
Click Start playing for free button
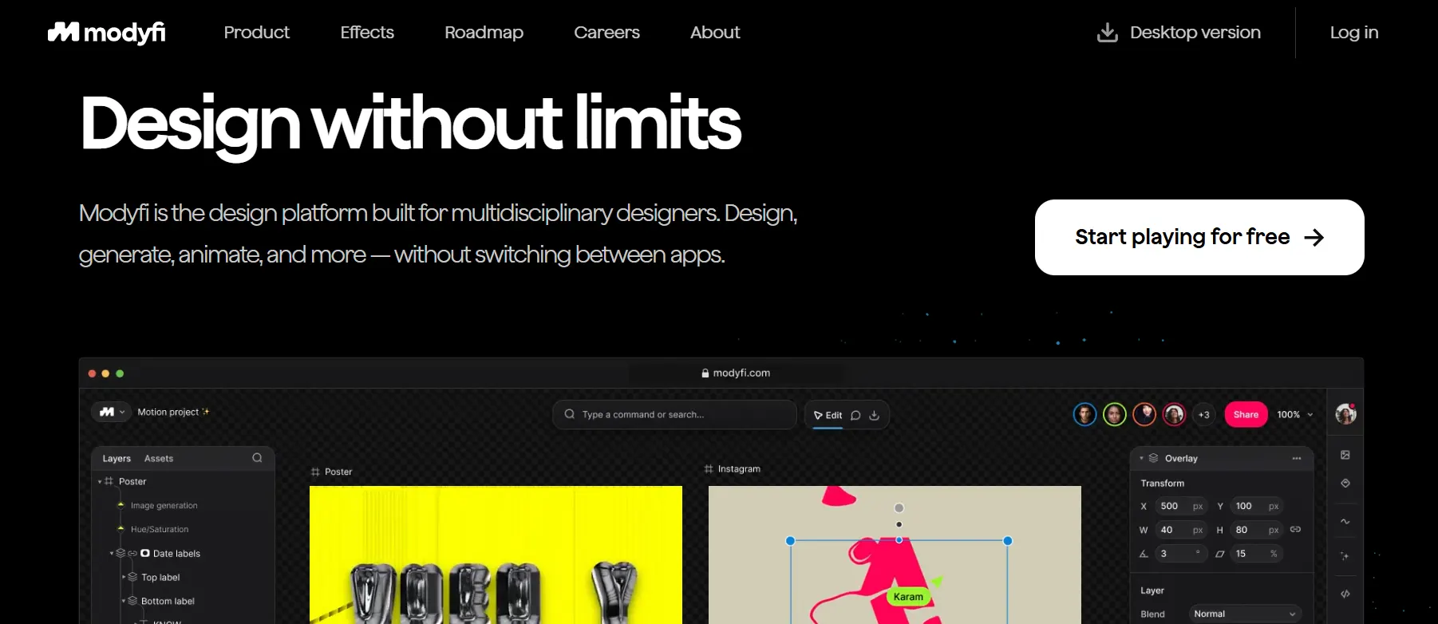1199,237
